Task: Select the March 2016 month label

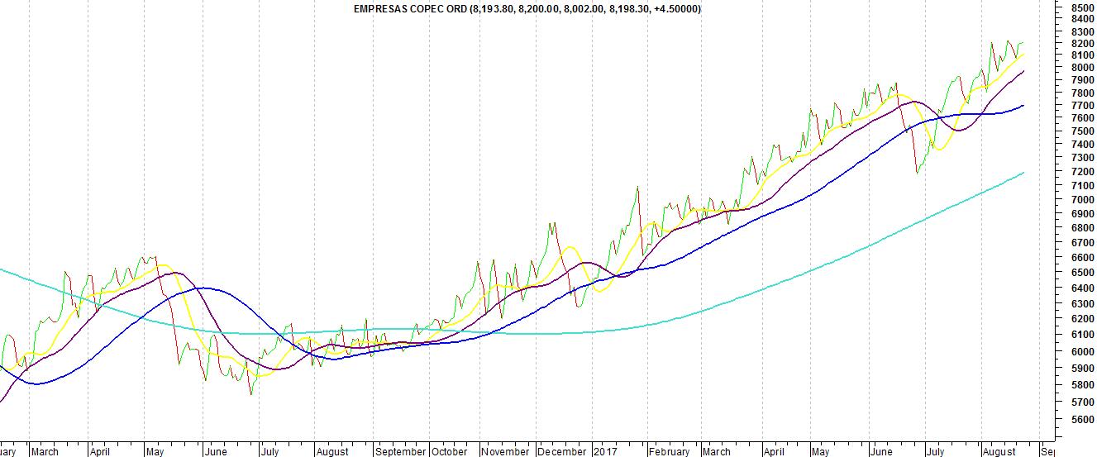Action: tap(45, 452)
